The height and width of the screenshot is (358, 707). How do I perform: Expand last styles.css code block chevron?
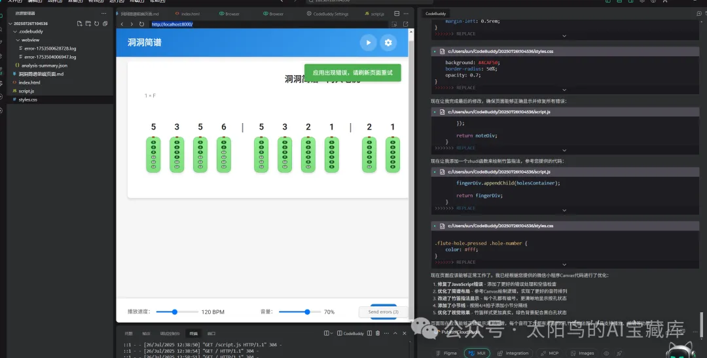coord(564,264)
